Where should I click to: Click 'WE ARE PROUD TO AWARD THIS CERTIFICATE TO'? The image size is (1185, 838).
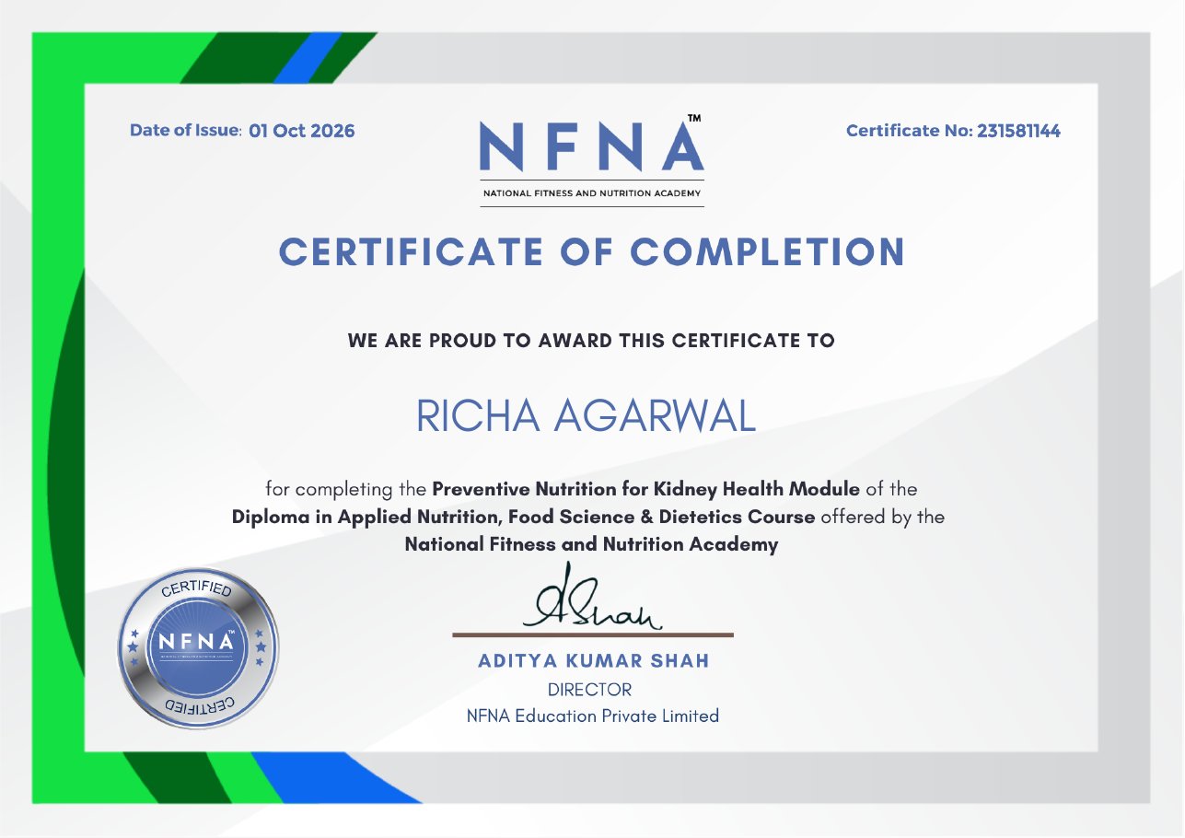pyautogui.click(x=591, y=341)
